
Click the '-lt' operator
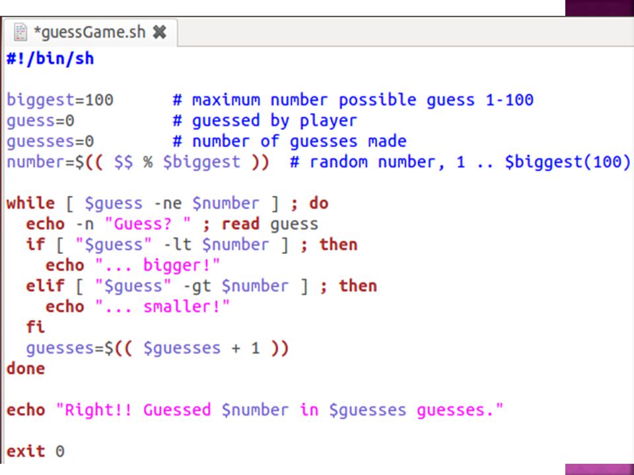(x=177, y=245)
